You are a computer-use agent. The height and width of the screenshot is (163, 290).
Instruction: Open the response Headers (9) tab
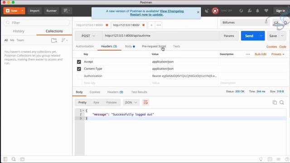[x=115, y=92]
